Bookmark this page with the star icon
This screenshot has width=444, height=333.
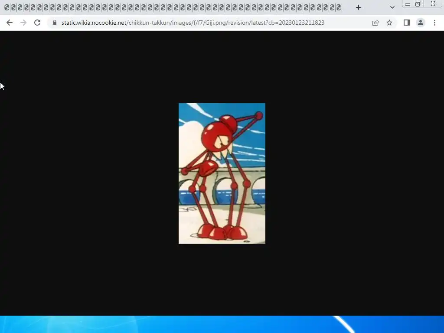[389, 23]
